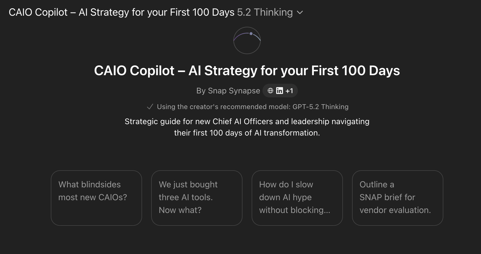Click "their first 100 days of AI transformation" text
This screenshot has height=254, width=481.
(247, 133)
